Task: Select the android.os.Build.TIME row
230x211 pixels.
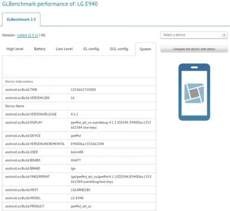Action: click(x=79, y=89)
